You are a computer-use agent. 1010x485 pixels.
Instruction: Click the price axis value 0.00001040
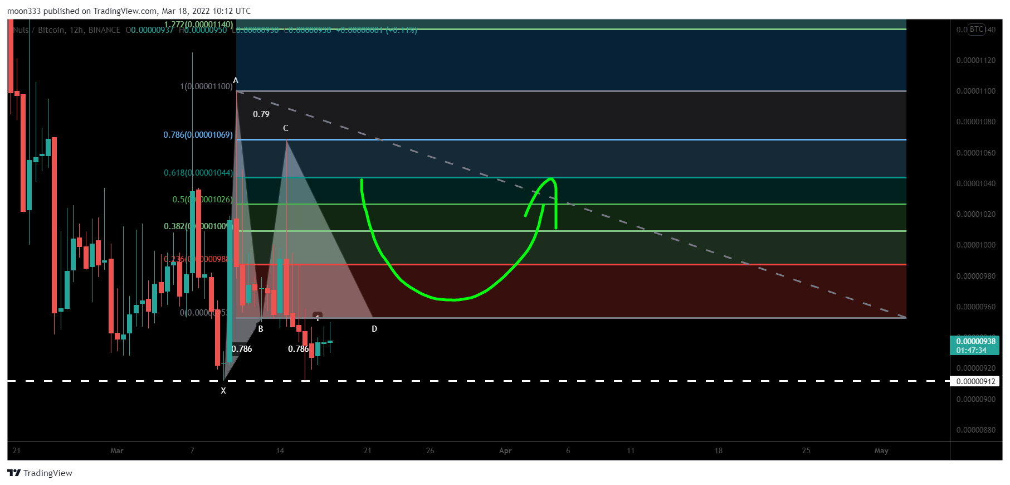[975, 183]
